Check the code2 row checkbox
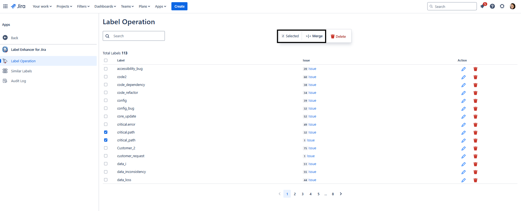 point(106,77)
